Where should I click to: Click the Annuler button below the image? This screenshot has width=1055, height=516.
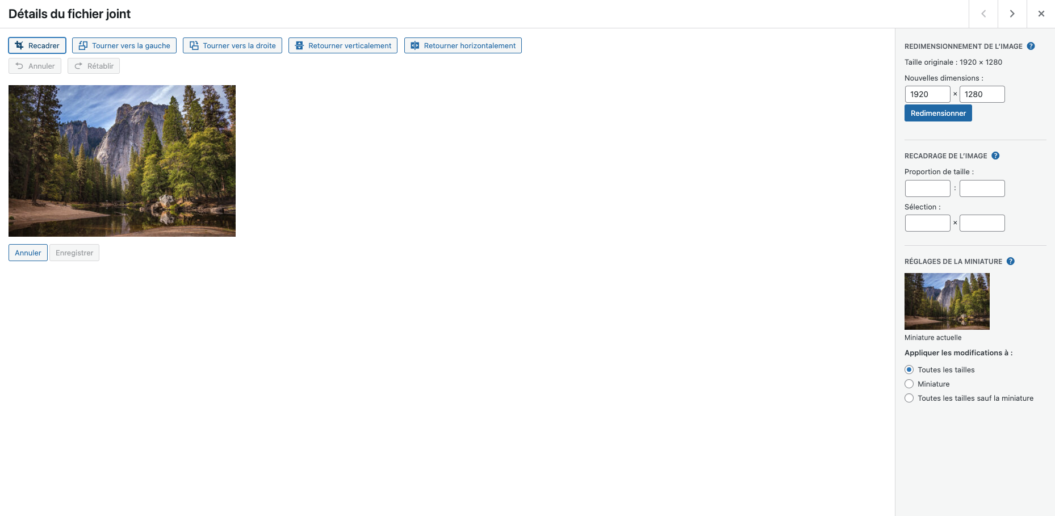[28, 253]
